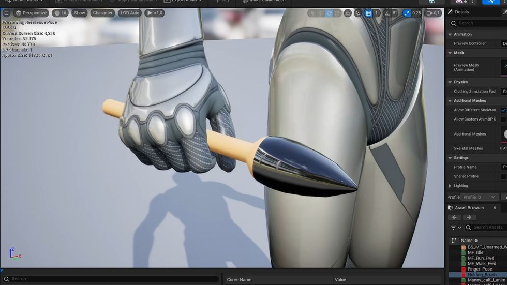Switch to the blue animation mode button

point(491,2)
